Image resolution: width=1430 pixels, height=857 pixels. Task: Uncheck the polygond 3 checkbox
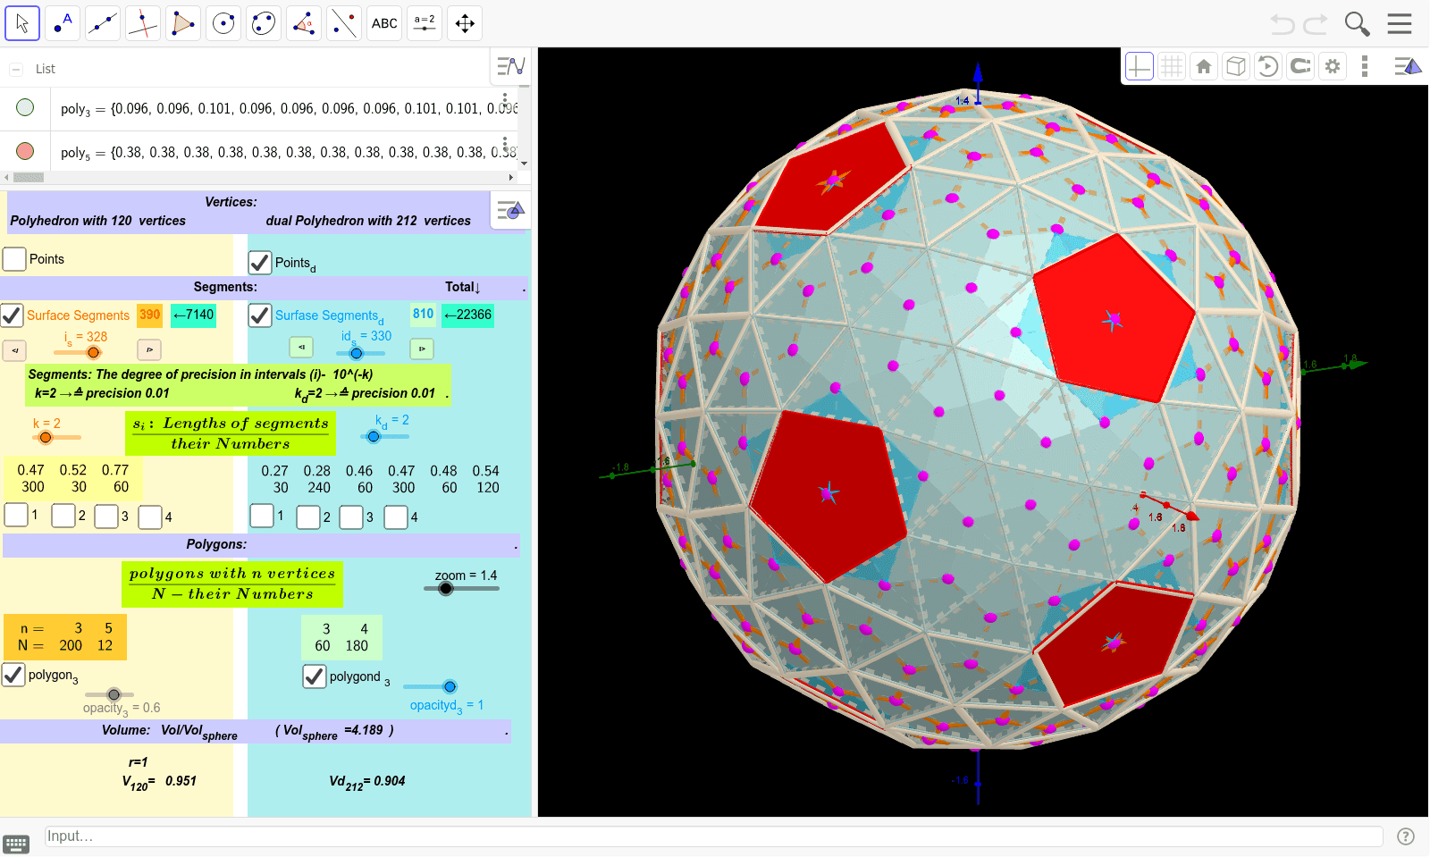314,676
